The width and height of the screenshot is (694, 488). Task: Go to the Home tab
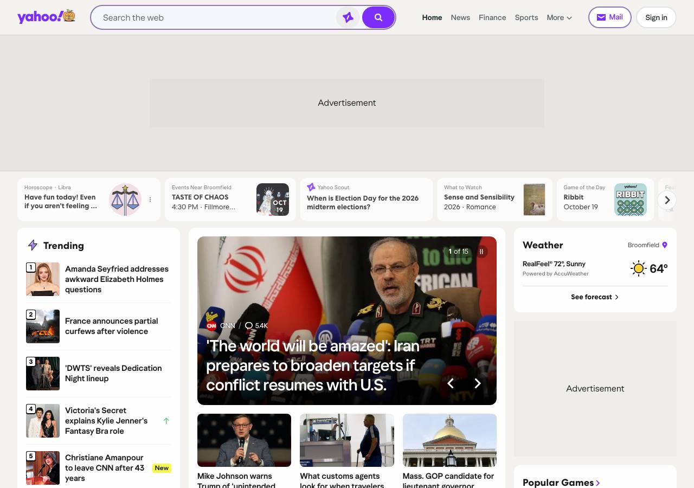[432, 17]
